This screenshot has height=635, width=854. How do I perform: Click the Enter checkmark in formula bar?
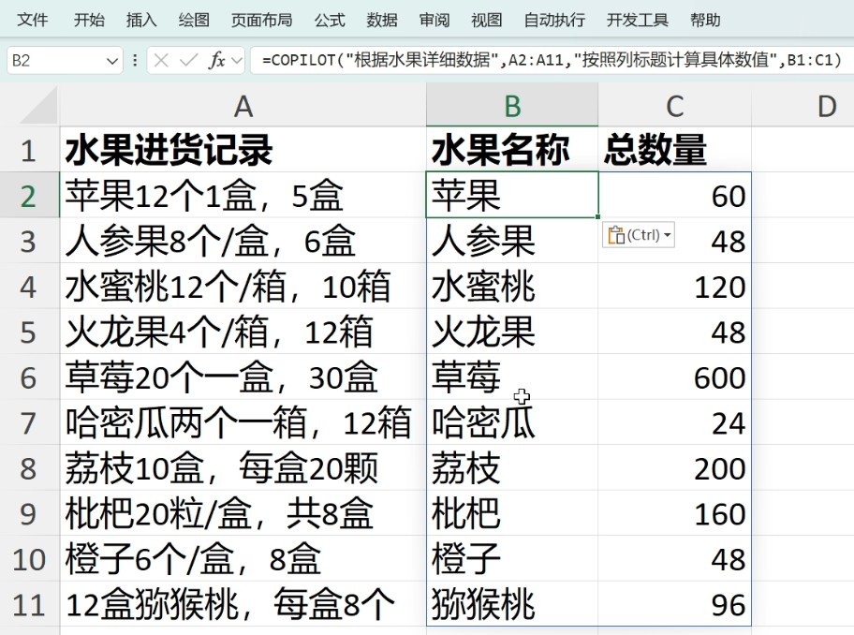[189, 60]
